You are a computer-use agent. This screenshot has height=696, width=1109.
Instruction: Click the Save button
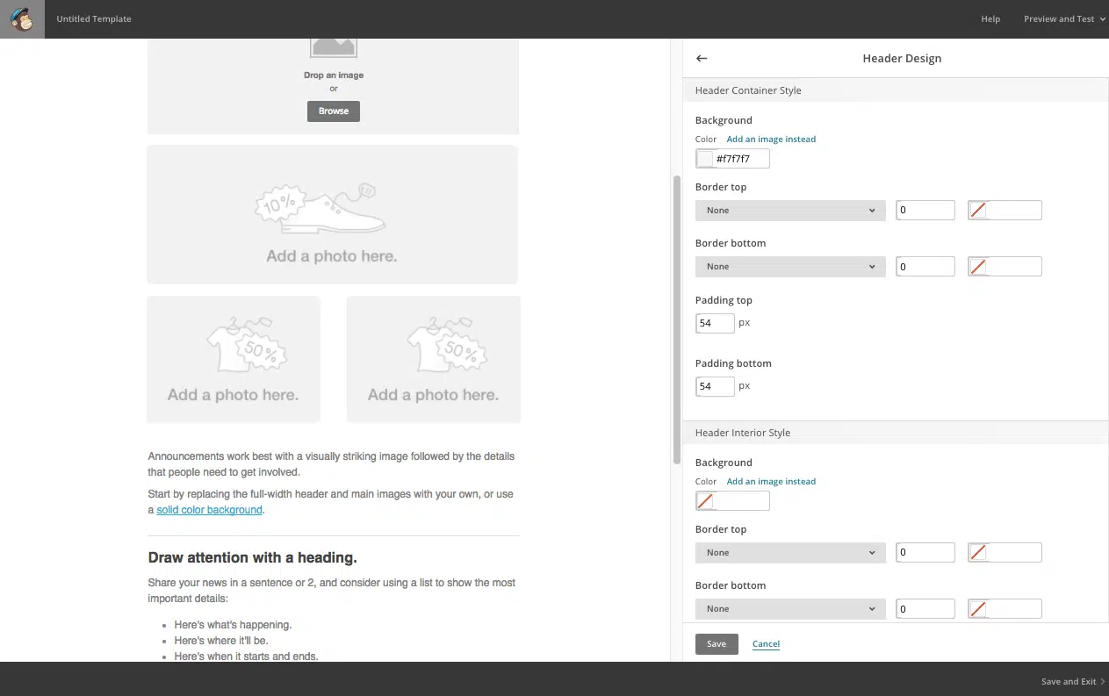717,644
